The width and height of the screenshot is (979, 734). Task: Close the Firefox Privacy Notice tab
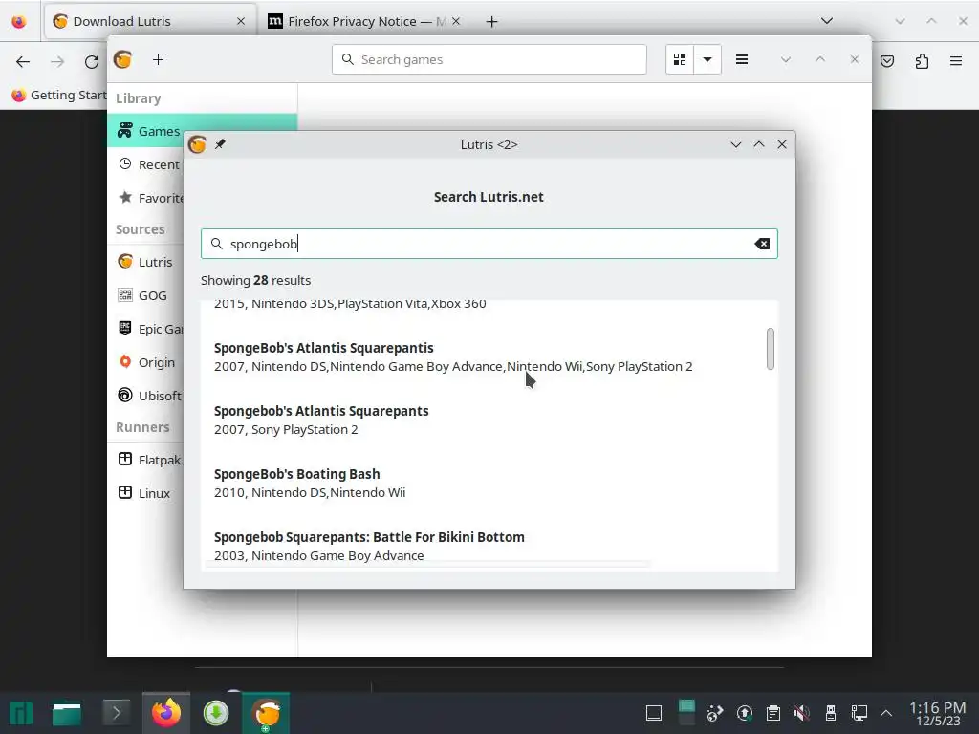pos(456,22)
